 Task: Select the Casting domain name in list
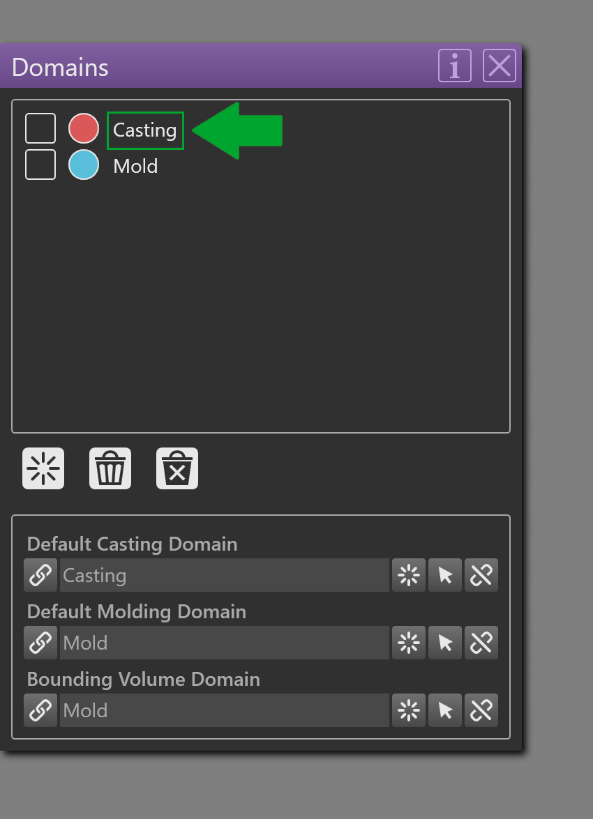point(145,130)
